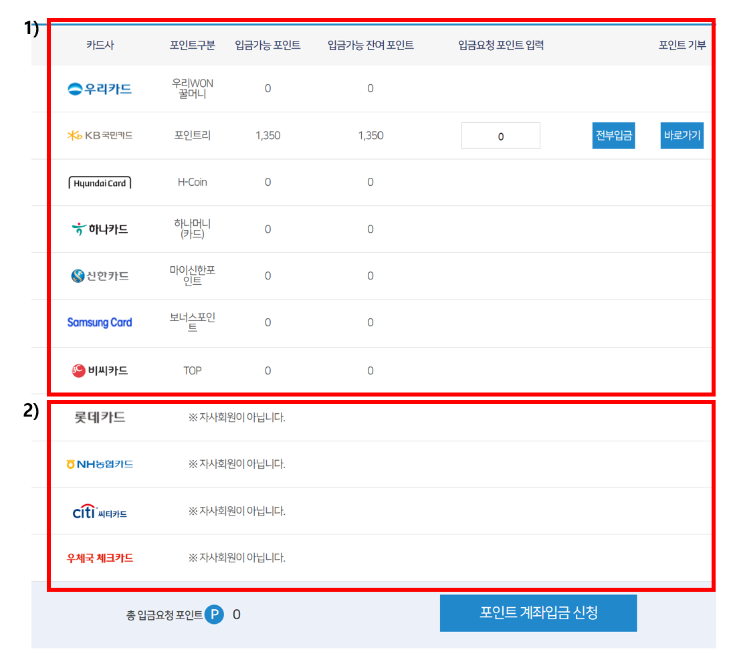Click the 비씨카드 logo
Viewport: 733px width, 666px height.
[100, 370]
